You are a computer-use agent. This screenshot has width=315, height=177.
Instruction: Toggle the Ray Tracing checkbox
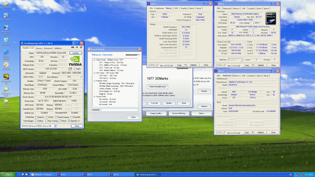click(x=46, y=121)
